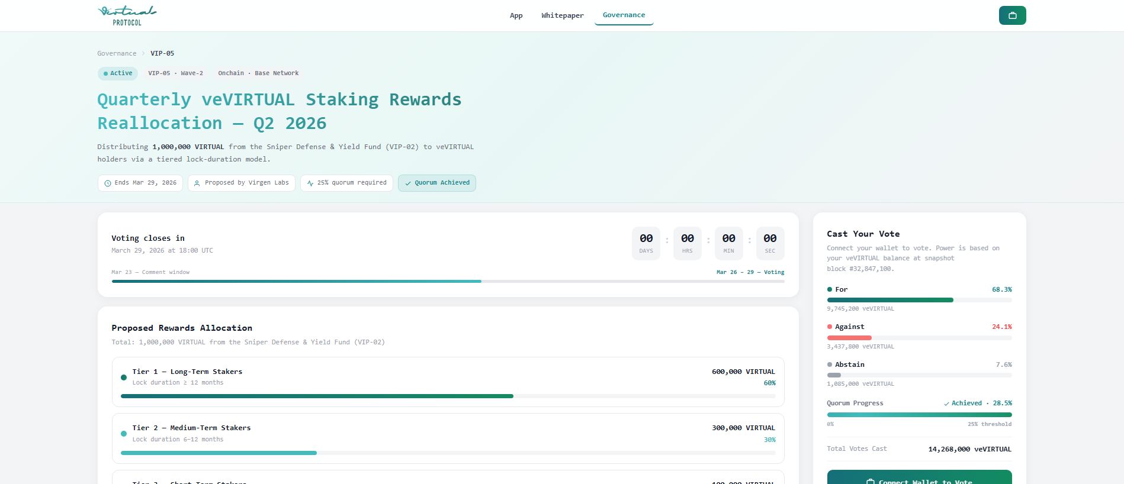
Task: Click the Cast Your Vote heading
Action: click(863, 234)
